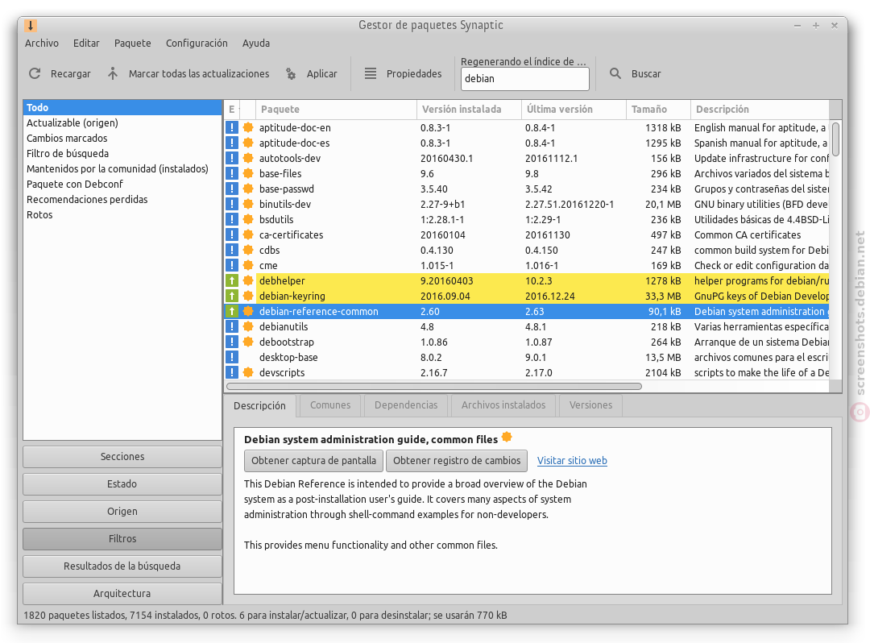
Task: Open the Archivo menu
Action: [42, 44]
